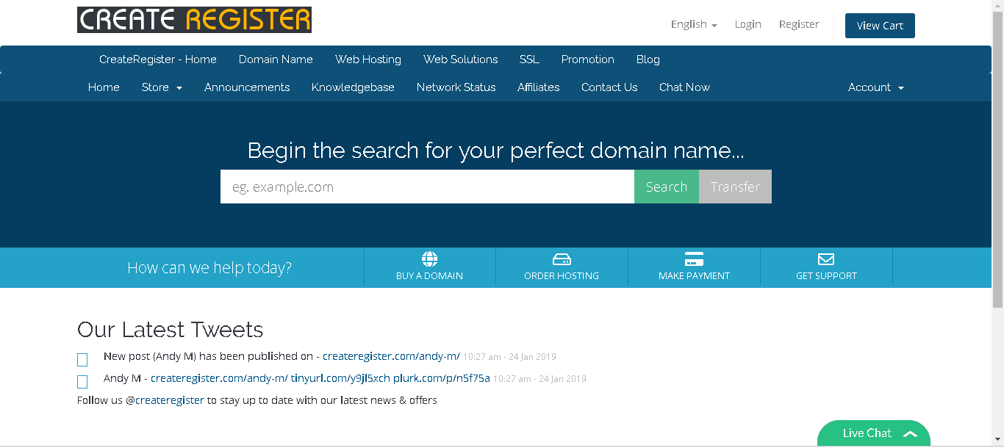This screenshot has width=1004, height=448.
Task: Click the first tweet's "10:27 am - 24 Jan 2019" timestamp
Action: (x=509, y=357)
